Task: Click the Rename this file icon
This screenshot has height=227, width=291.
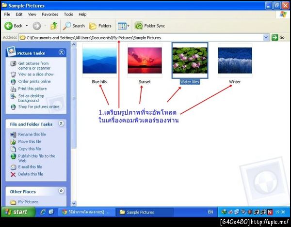Action: tap(13, 135)
